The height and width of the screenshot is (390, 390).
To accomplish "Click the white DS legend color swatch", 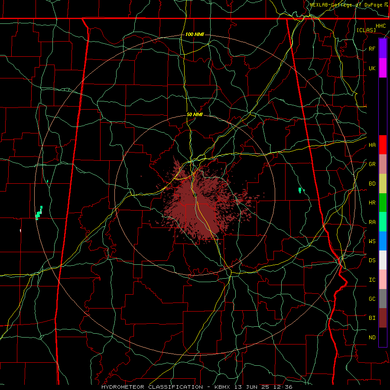I will pyautogui.click(x=383, y=260).
